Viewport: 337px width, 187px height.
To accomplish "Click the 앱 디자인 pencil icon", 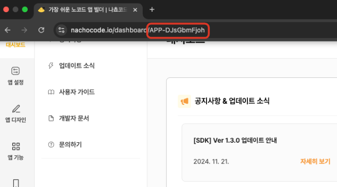I will click(x=16, y=109).
